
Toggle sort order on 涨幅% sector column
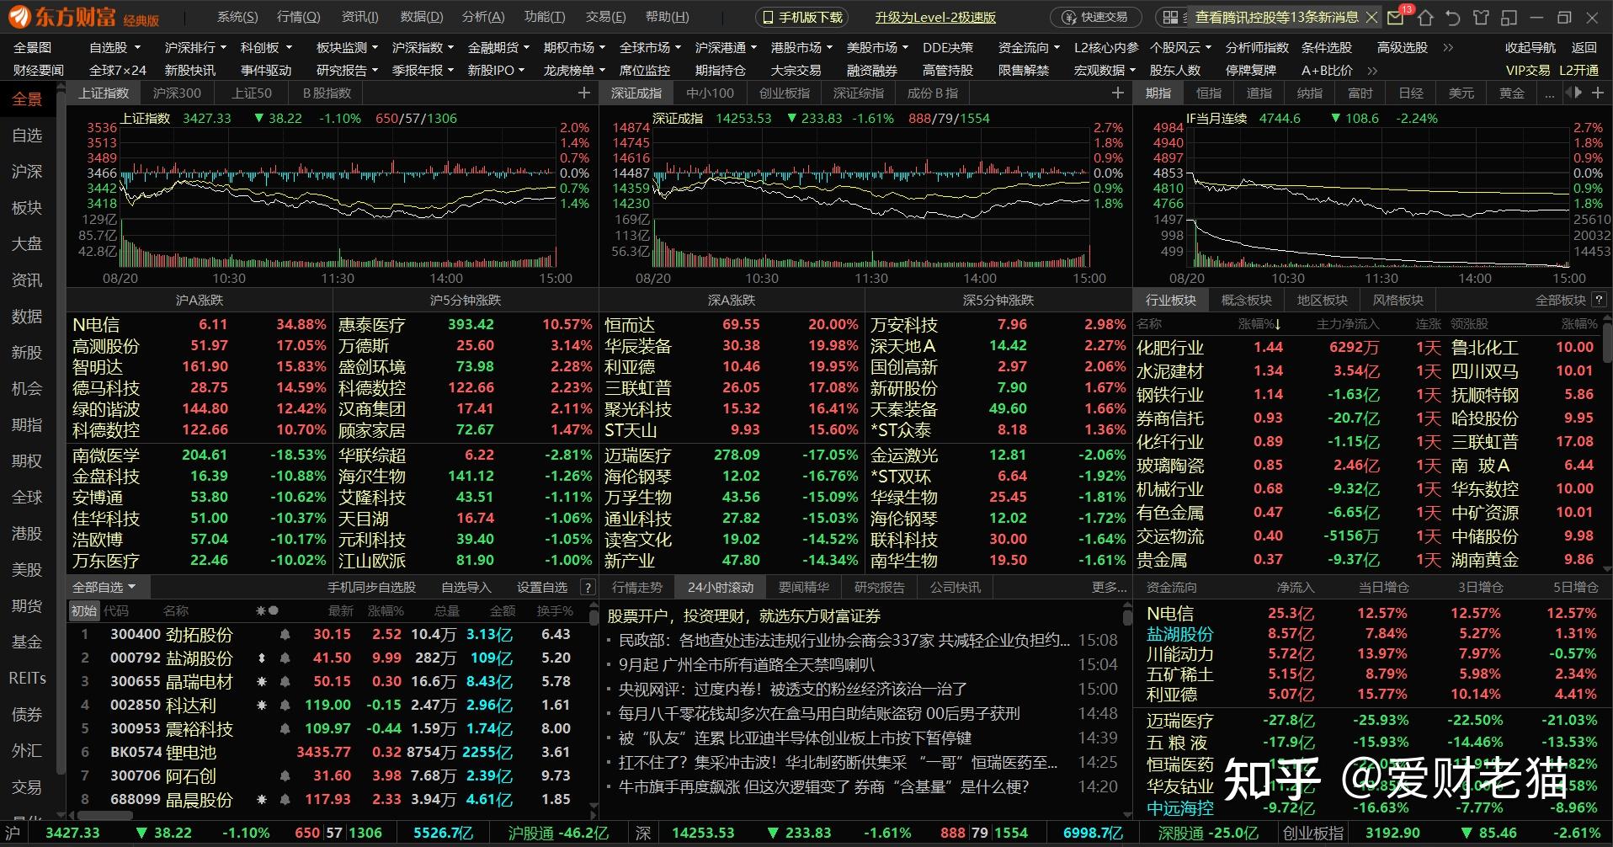1259,323
